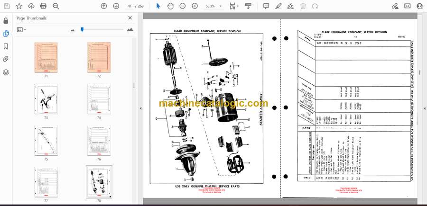The image size is (427, 206).
Task: Select the highlighter pen tool
Action: click(x=278, y=6)
